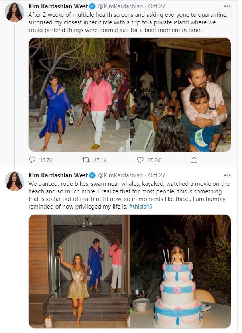Open profile avatar beside the second tweet

tap(14, 181)
